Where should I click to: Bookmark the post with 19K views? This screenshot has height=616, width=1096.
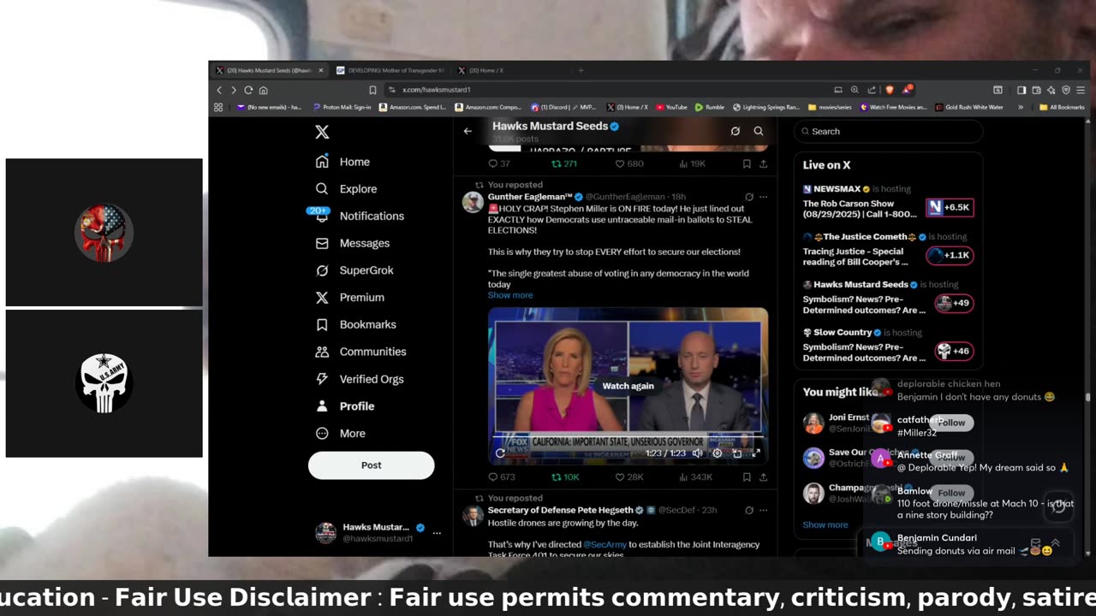coord(747,164)
